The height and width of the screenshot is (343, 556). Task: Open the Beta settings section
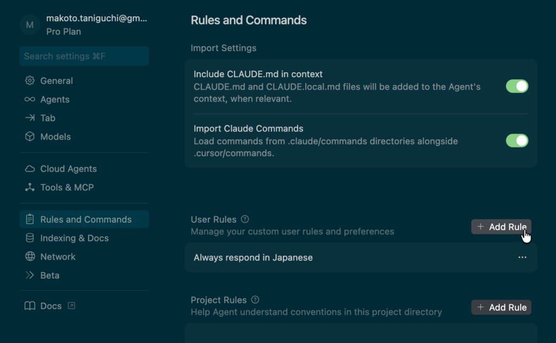[x=49, y=275]
